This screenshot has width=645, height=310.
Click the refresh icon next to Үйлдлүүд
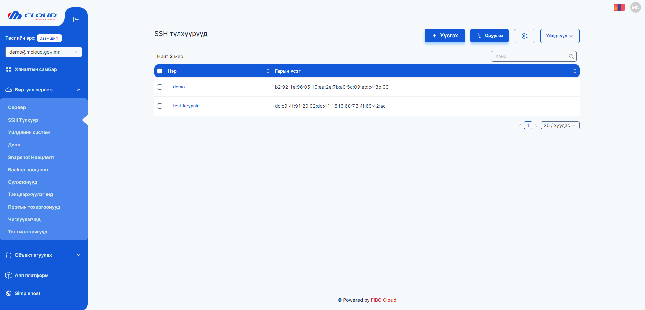pyautogui.click(x=524, y=36)
